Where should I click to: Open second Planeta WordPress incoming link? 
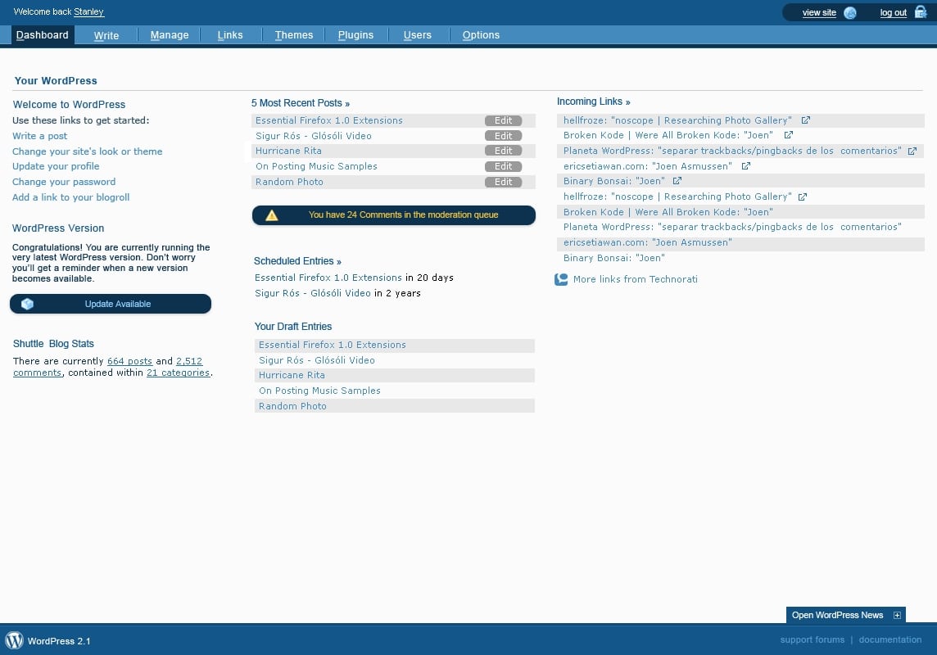point(732,228)
